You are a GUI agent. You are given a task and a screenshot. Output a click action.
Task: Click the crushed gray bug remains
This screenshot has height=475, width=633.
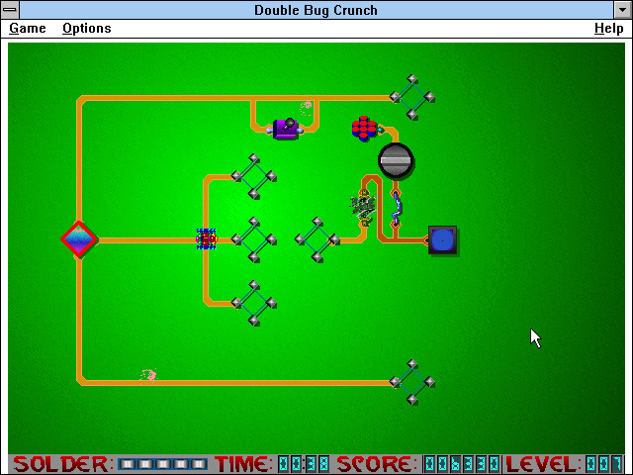coord(363,207)
